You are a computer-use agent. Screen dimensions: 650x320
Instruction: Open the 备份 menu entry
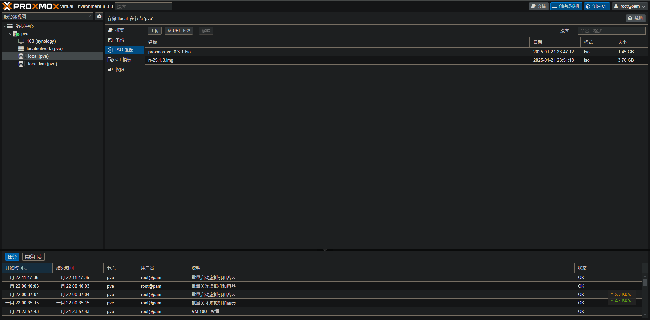(125, 40)
